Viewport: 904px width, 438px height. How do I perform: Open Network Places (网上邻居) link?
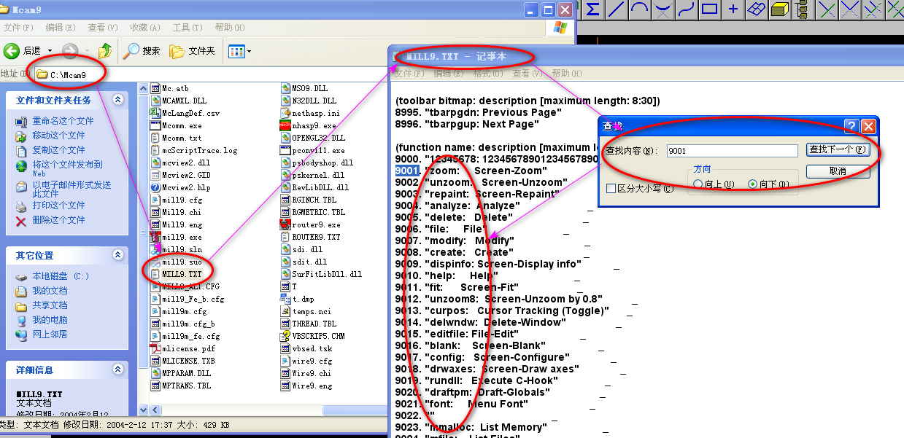(x=50, y=335)
